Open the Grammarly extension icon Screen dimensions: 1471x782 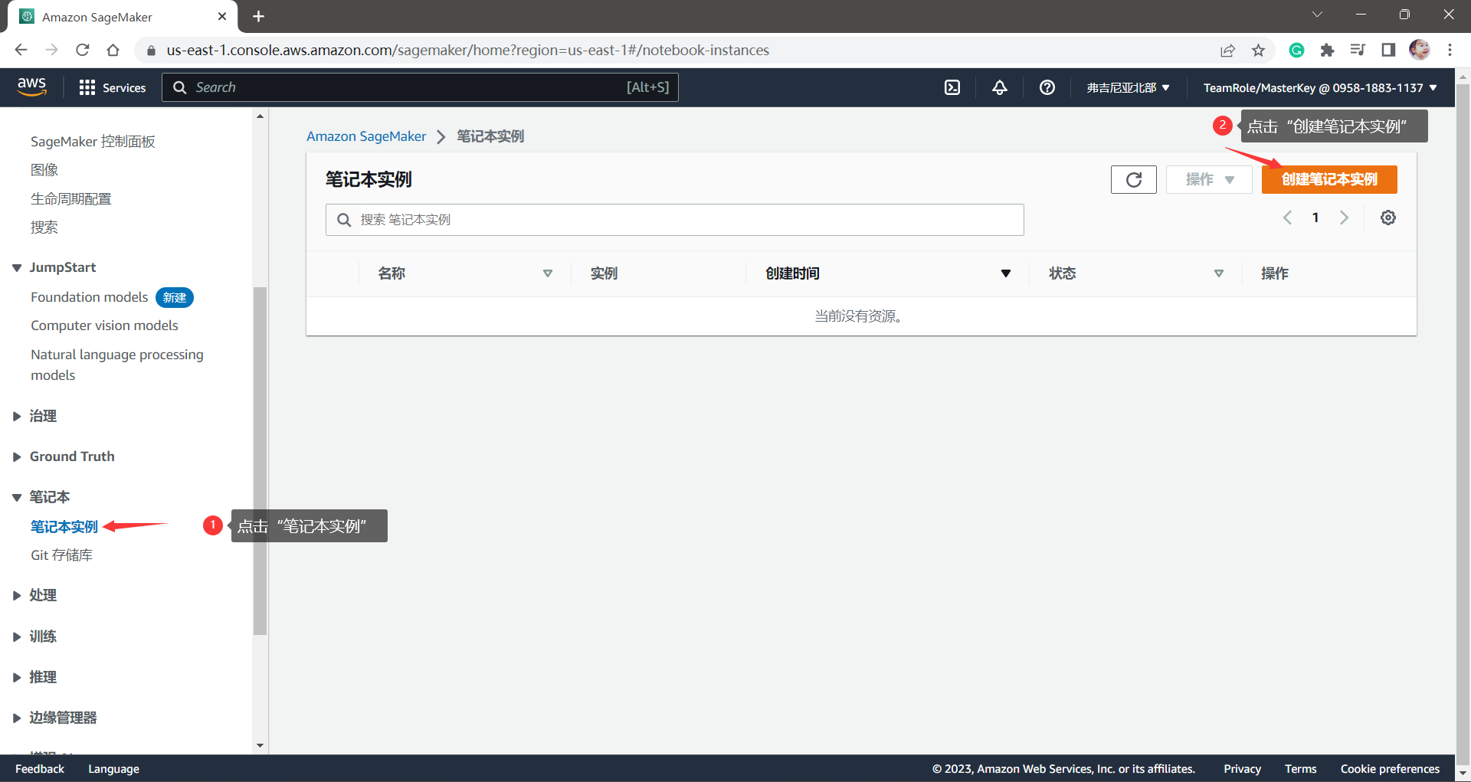click(1296, 50)
